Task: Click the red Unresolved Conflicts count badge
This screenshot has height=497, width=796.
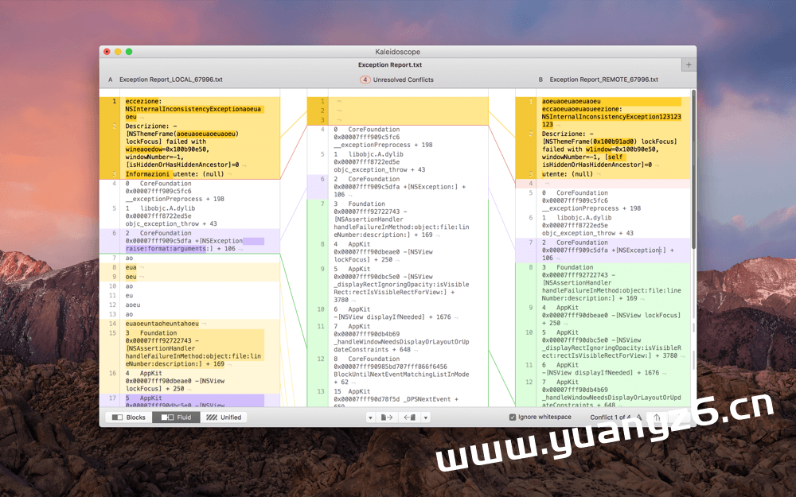Action: pyautogui.click(x=365, y=80)
